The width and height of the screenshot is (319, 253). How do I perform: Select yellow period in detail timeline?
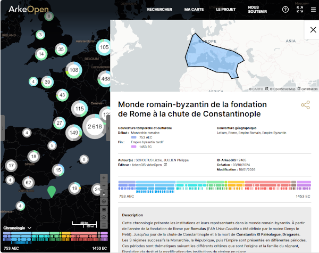click(236, 182)
